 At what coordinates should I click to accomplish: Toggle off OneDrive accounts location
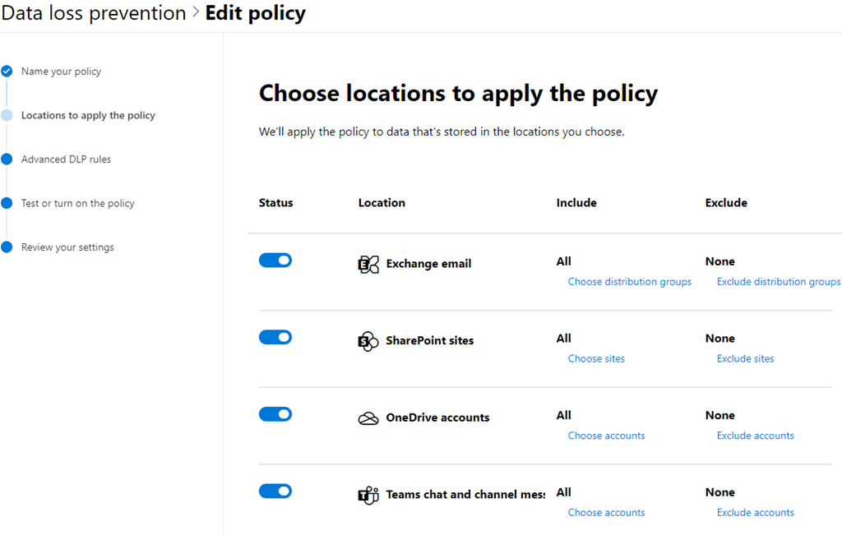[275, 414]
